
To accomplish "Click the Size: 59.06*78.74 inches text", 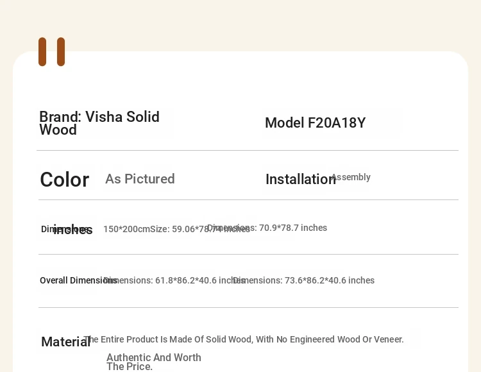I will pyautogui.click(x=200, y=229).
